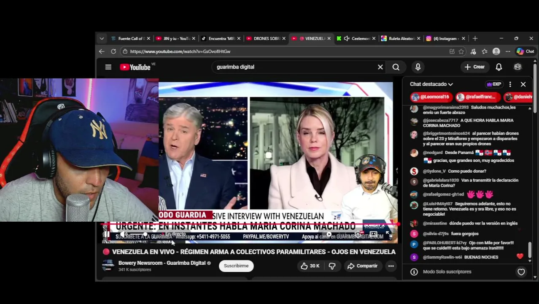Screen dimensions: 539x304
Task: Click the address bar URL field
Action: point(287,52)
